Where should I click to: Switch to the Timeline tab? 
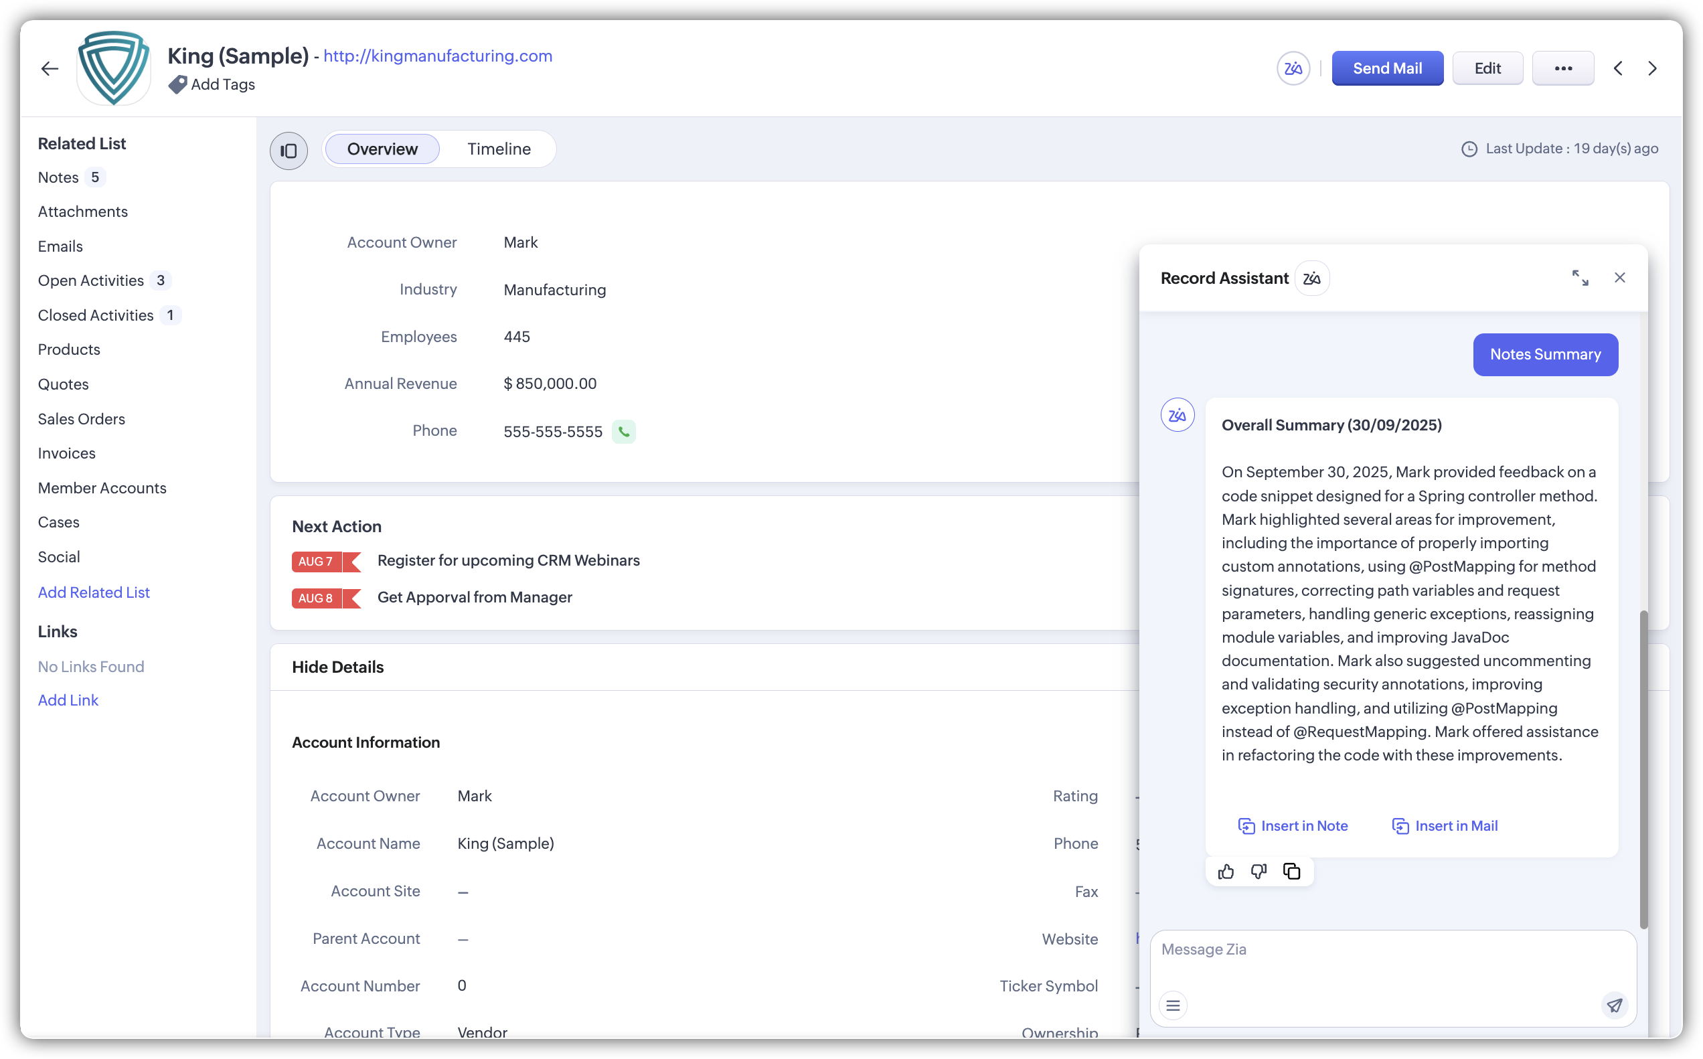click(499, 149)
